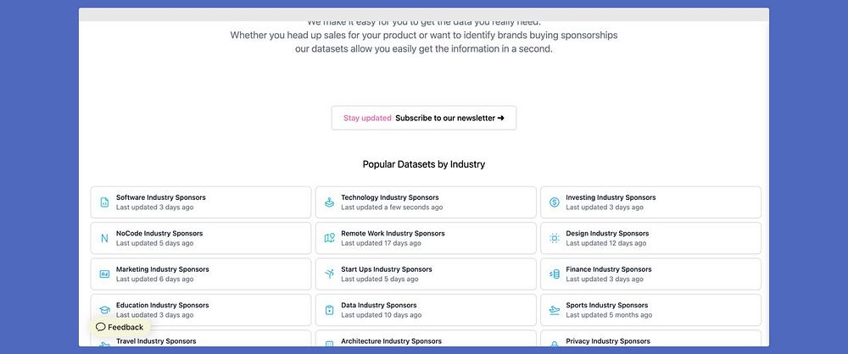Click the Marketing Industry Ad icon
This screenshot has height=354, width=848.
click(104, 274)
